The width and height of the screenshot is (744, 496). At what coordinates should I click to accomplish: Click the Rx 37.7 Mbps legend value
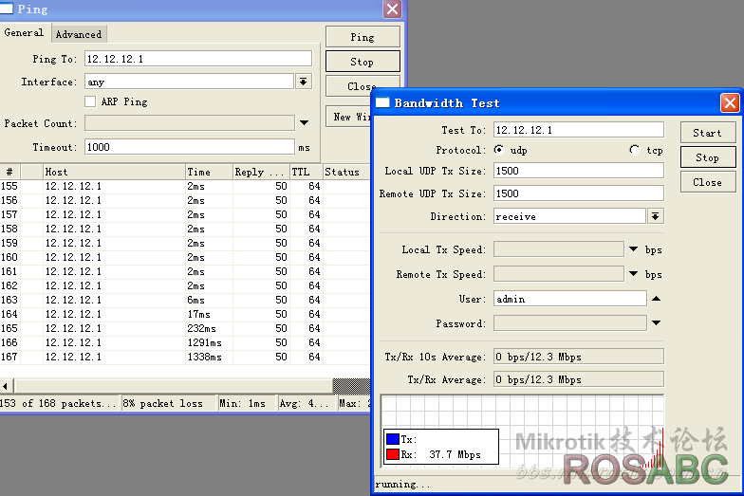click(455, 454)
